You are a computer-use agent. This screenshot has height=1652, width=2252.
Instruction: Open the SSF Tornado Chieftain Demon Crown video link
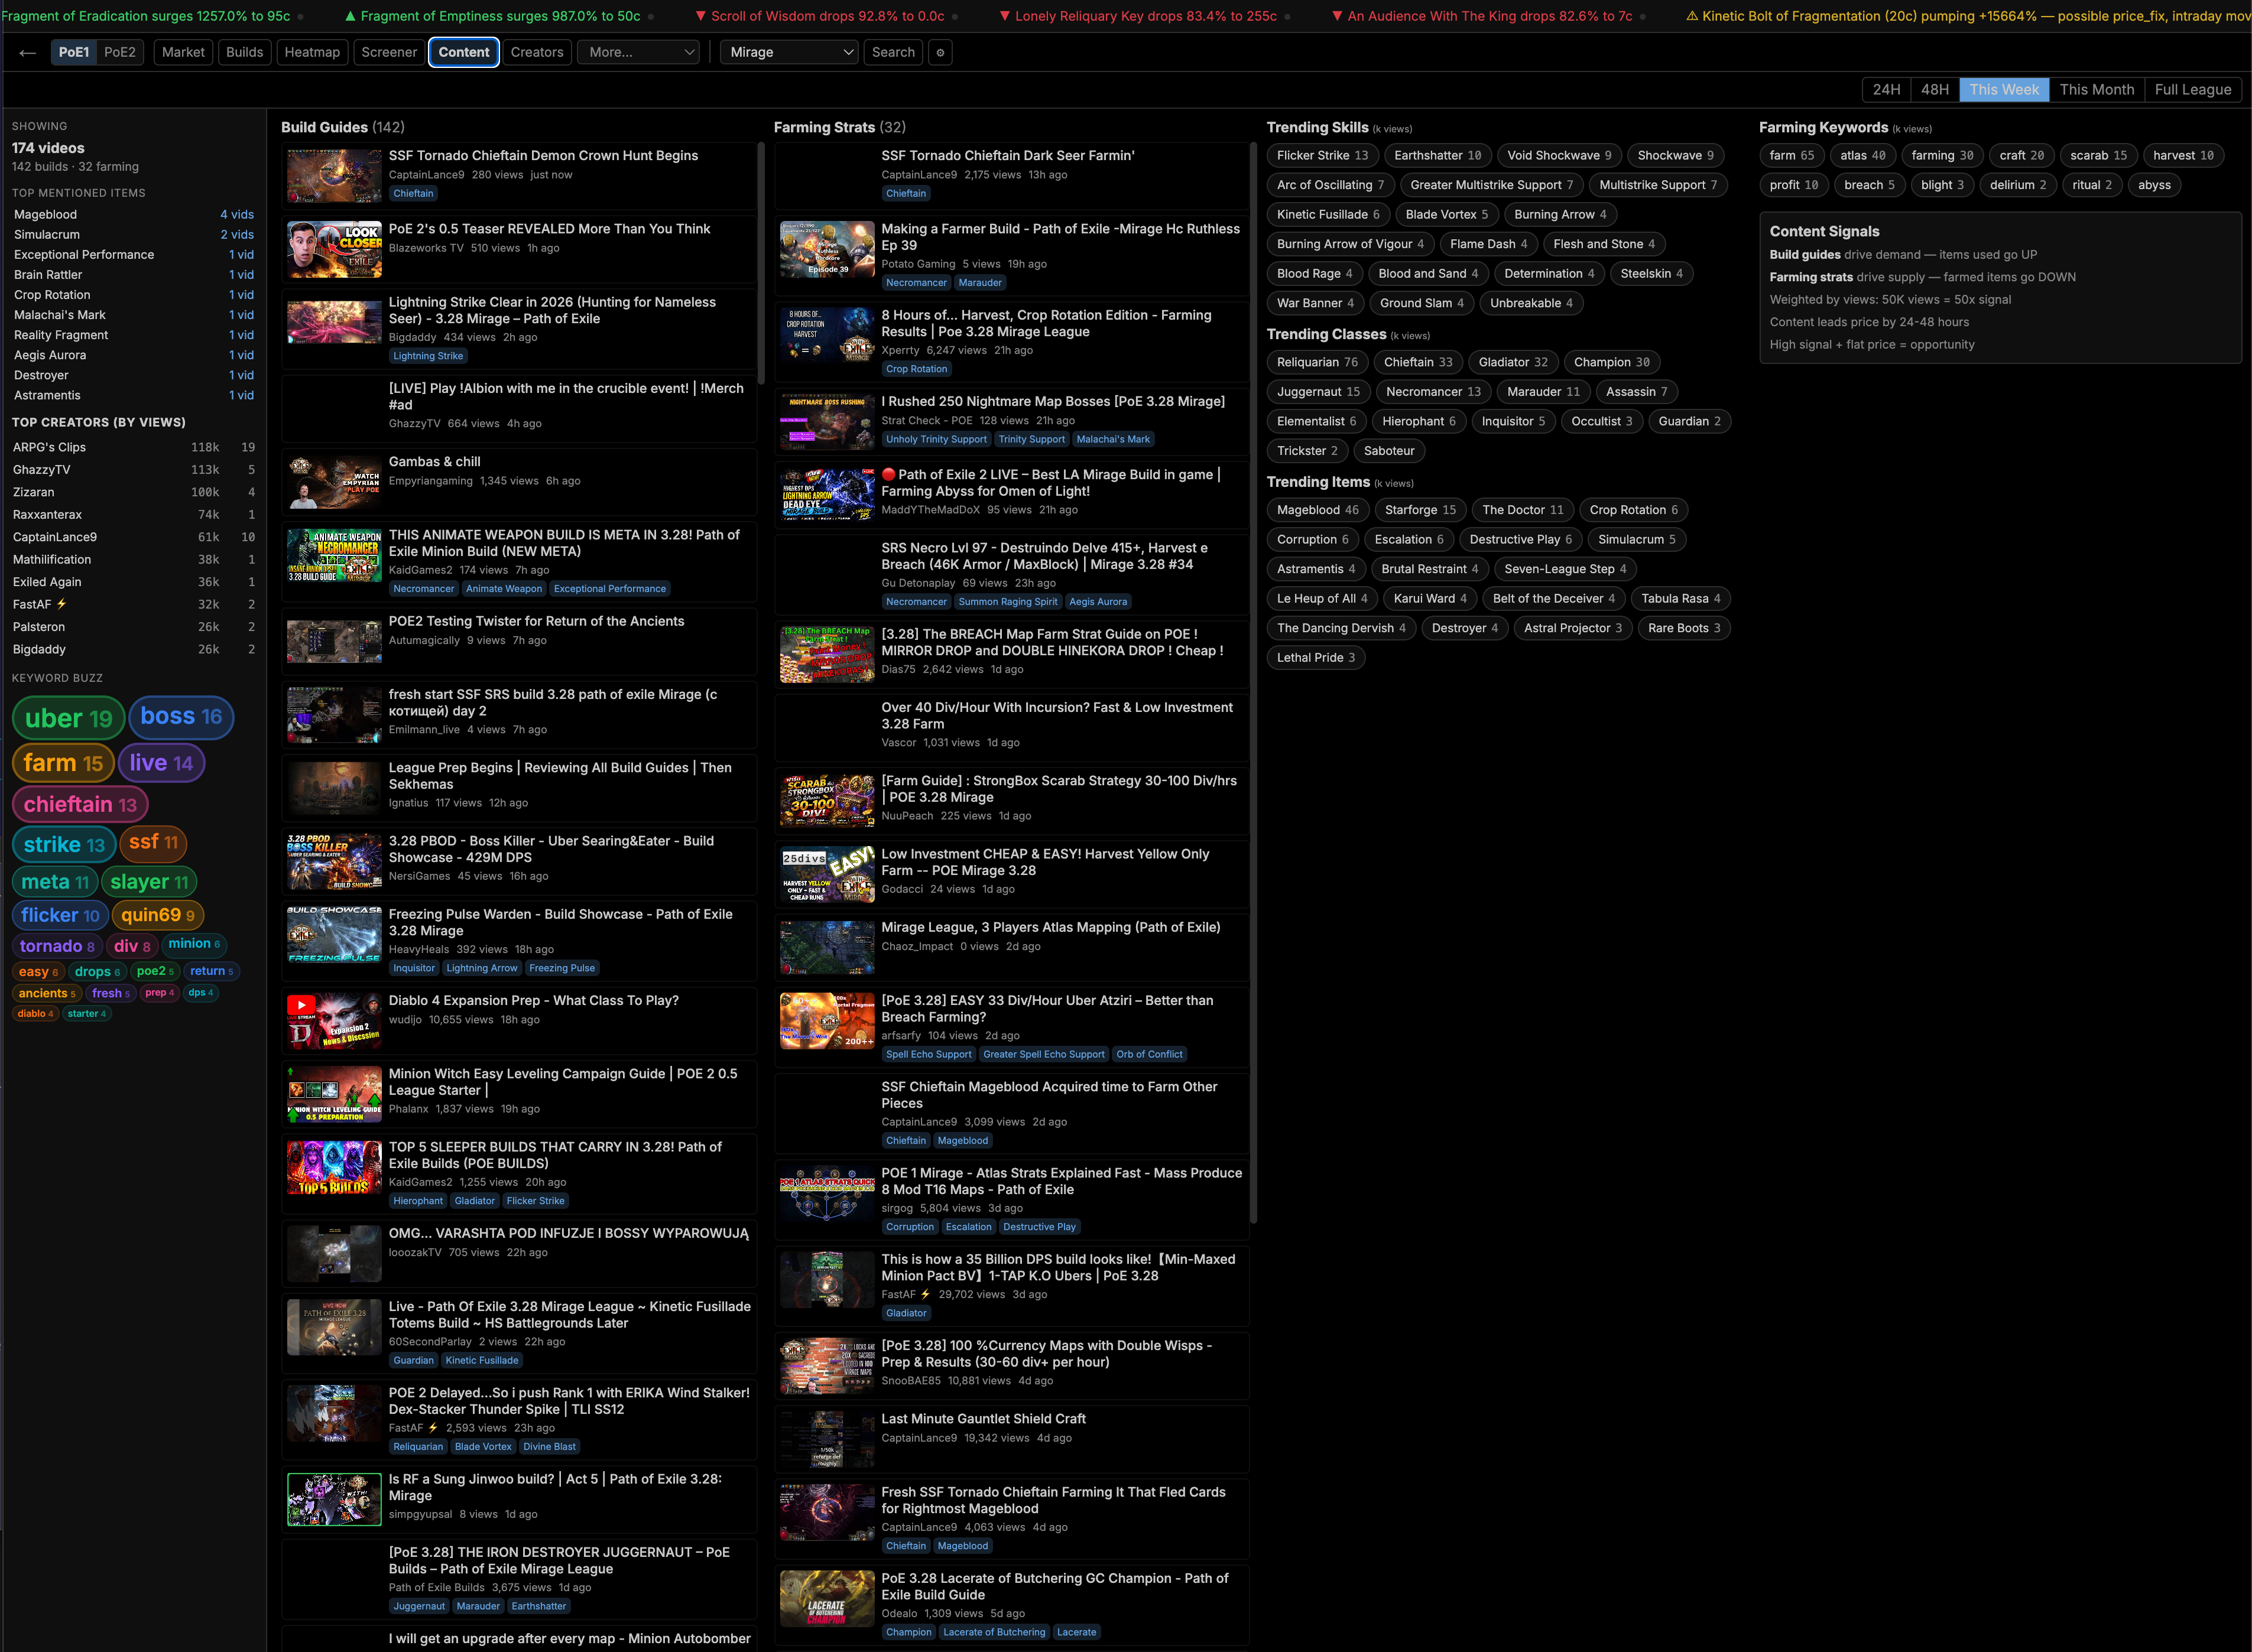coord(543,156)
